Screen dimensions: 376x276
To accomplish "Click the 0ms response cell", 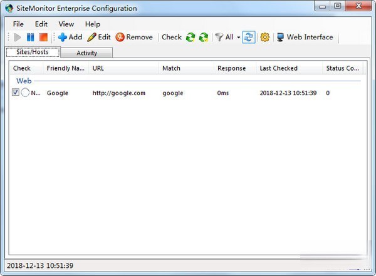I will click(222, 93).
